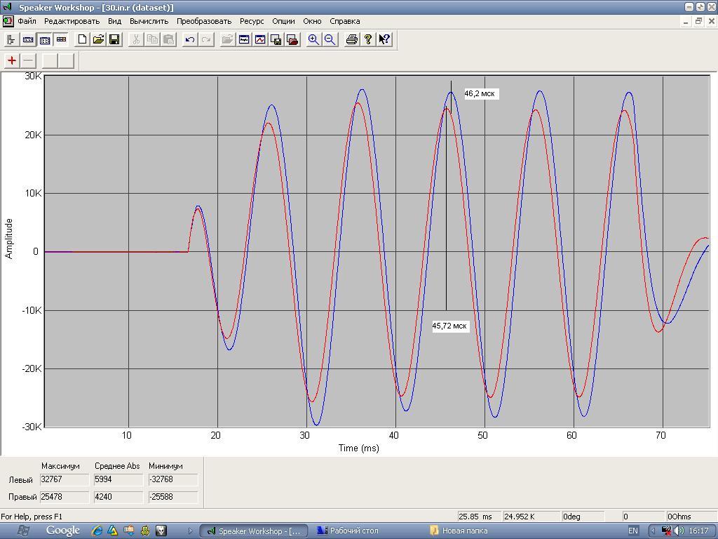Screen dimensions: 718x539
Task: Toggle the third view-mode toolbar button
Action: (45, 40)
